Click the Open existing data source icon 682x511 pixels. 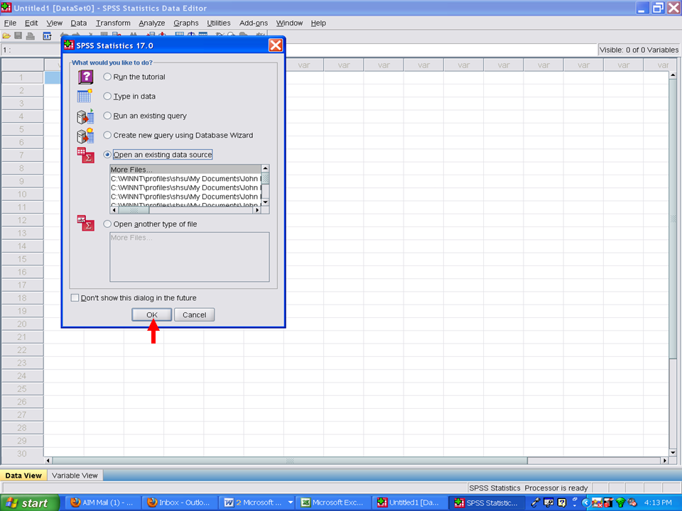click(85, 155)
